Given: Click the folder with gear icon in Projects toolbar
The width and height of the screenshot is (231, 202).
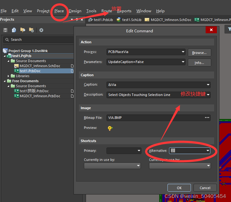Looking at the screenshot, I should 31,30.
